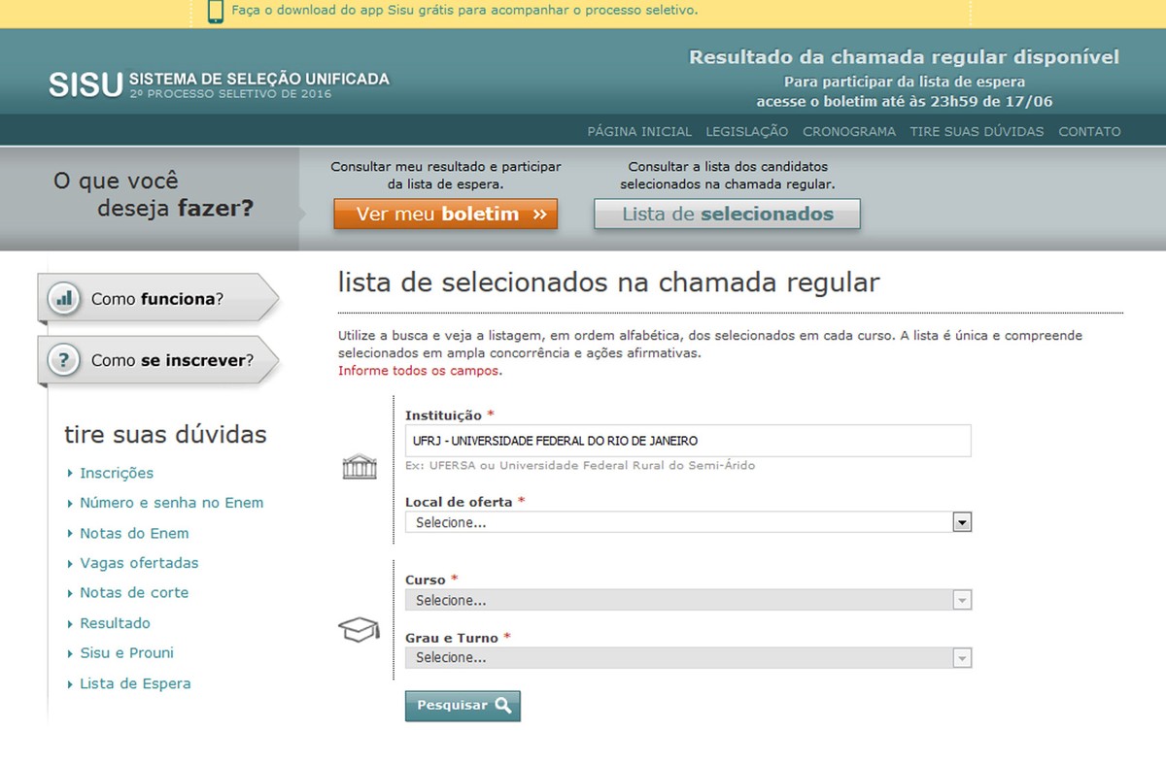Click the Local de oferta dropdown arrow
Image resolution: width=1166 pixels, height=763 pixels.
(962, 522)
